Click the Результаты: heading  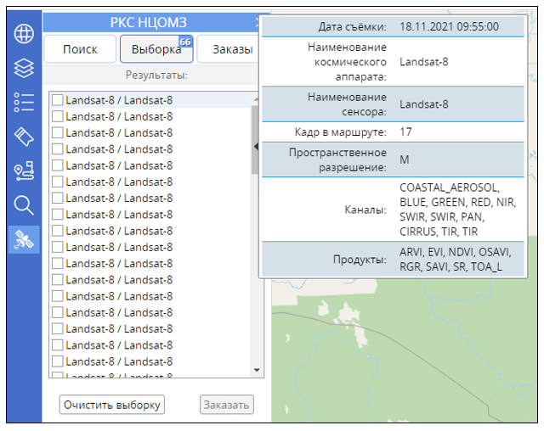(x=156, y=75)
